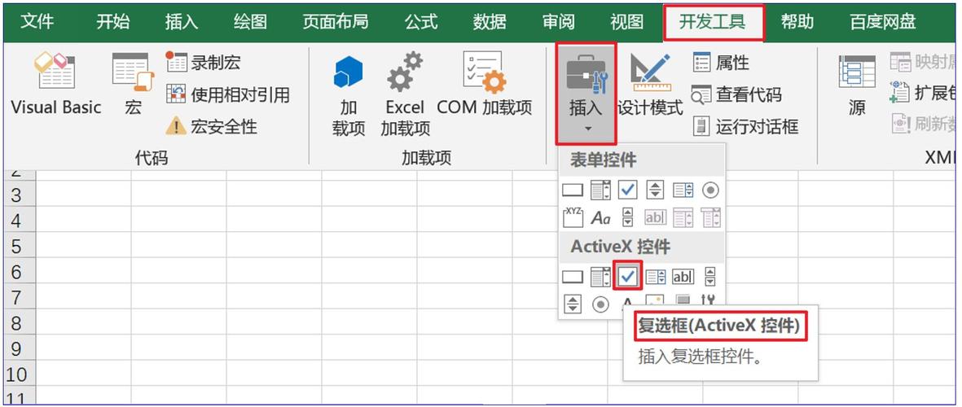Open the 宏 macros dialog
Screen dimensions: 962x407
pos(133,85)
